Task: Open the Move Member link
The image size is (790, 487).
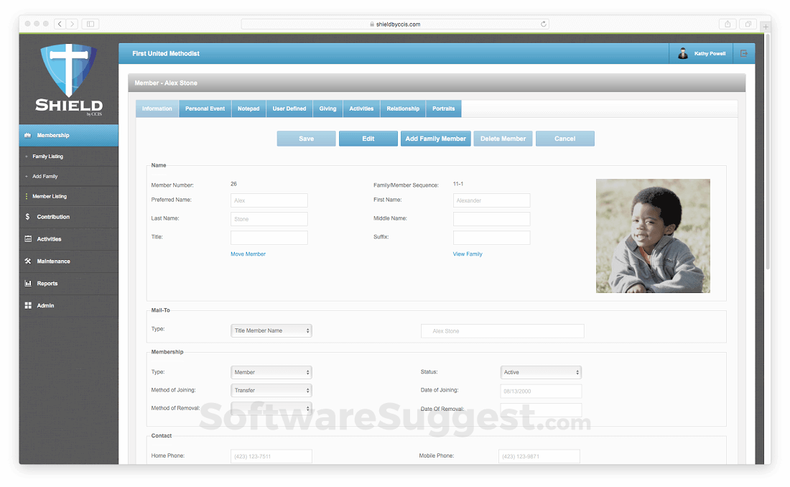Action: [x=248, y=254]
